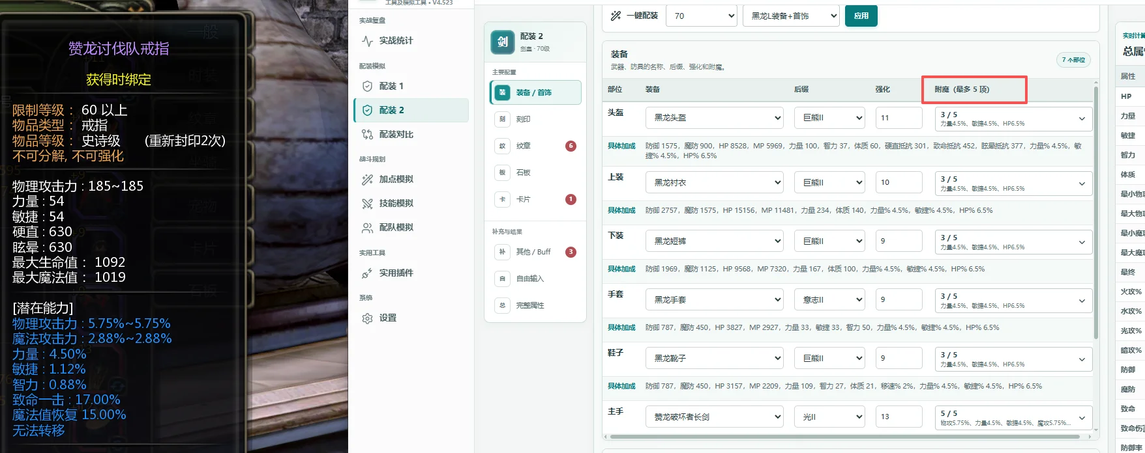The image size is (1145, 453).
Task: Open the level 70 dropdown
Action: pyautogui.click(x=702, y=16)
